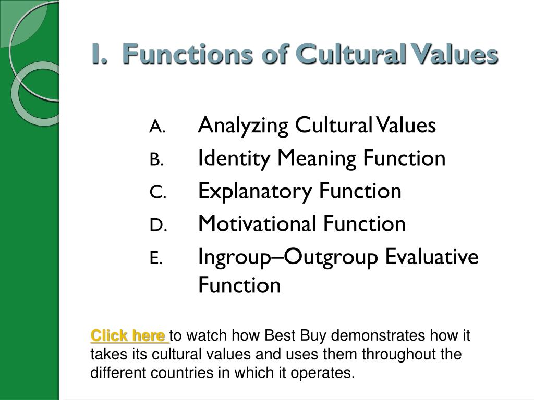534x400 pixels.
Task: Click list marker letter C.
Action: point(158,193)
